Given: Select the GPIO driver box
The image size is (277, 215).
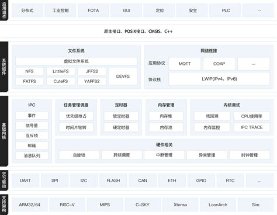Looking at the screenshot, I should 201,181.
